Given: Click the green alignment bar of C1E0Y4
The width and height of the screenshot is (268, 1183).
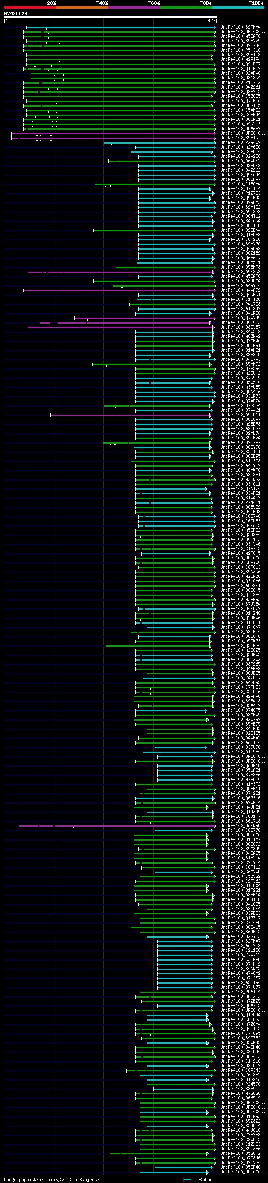Looking at the screenshot, I should (x=155, y=184).
